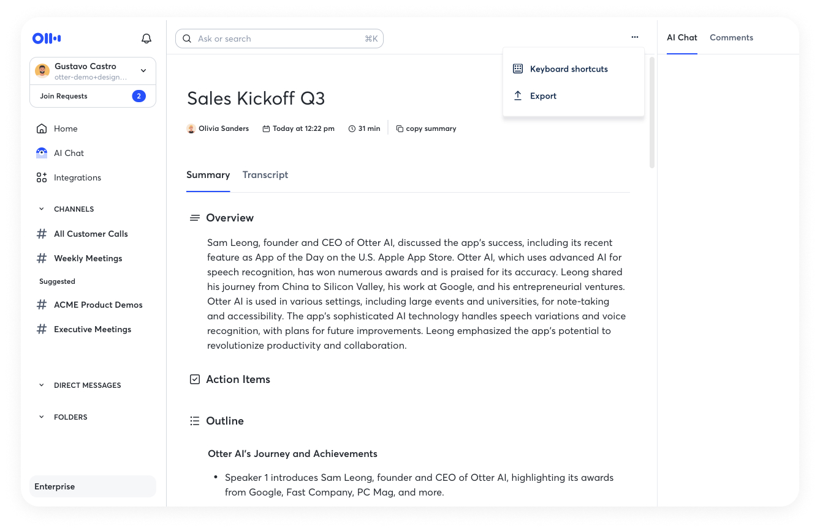Open Join Requests
820x531 pixels.
[x=93, y=96]
